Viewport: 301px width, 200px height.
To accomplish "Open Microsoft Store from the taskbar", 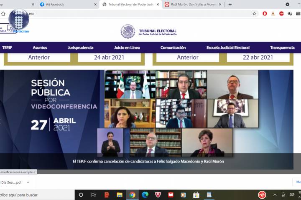I will click(196, 195).
